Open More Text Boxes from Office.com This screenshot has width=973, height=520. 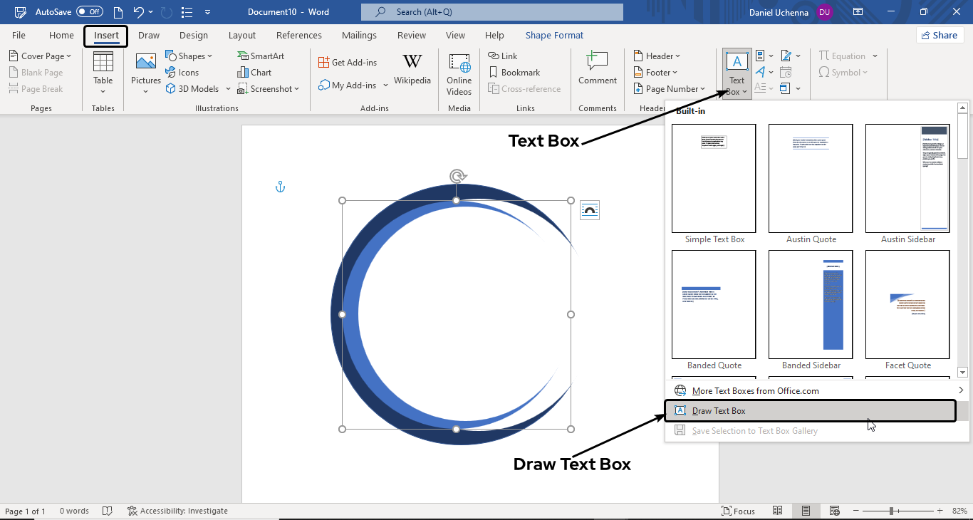pos(755,390)
